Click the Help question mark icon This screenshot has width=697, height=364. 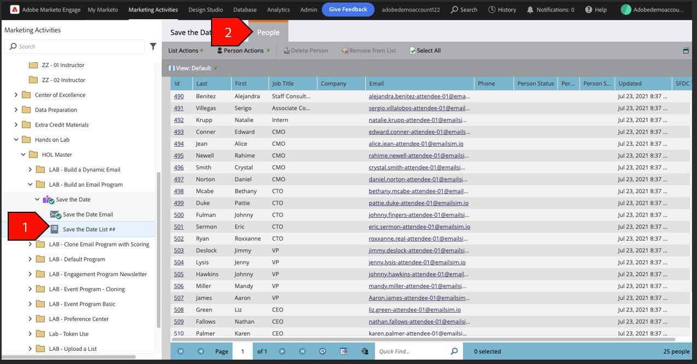[589, 10]
